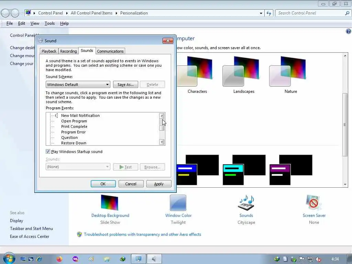This screenshot has height=264, width=352.
Task: Open the Tools menu
Action: (49, 23)
